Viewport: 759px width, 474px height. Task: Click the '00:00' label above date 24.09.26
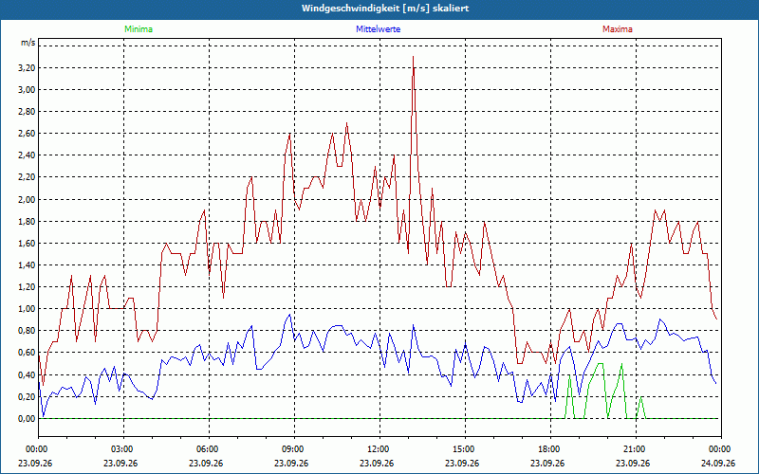[x=721, y=449]
